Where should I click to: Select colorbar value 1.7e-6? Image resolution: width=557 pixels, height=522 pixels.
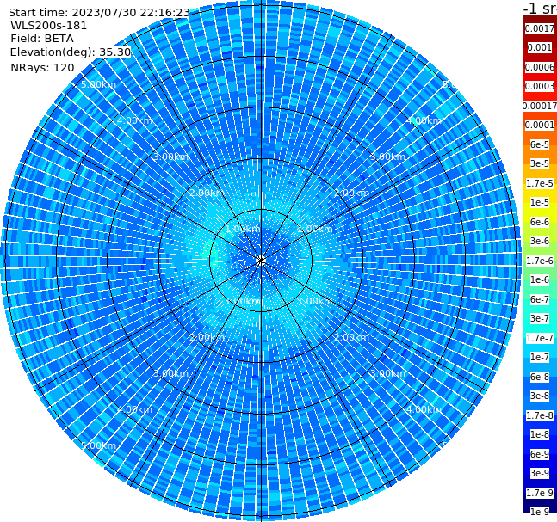click(540, 261)
